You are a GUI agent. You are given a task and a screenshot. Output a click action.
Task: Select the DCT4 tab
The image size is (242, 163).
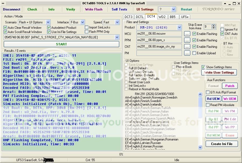(x=151, y=16)
